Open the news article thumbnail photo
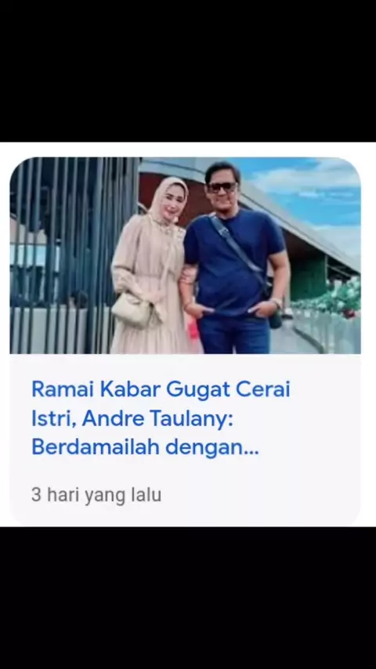This screenshot has height=669, width=376. tap(185, 255)
